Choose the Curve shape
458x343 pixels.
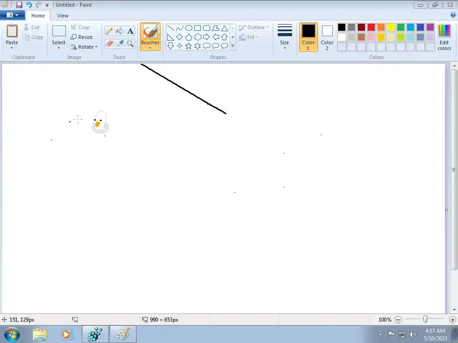(x=180, y=28)
